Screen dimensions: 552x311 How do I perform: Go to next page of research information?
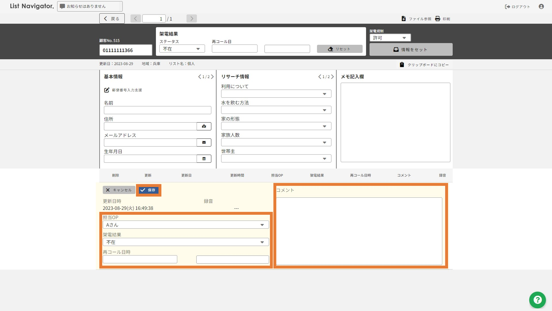(x=333, y=77)
